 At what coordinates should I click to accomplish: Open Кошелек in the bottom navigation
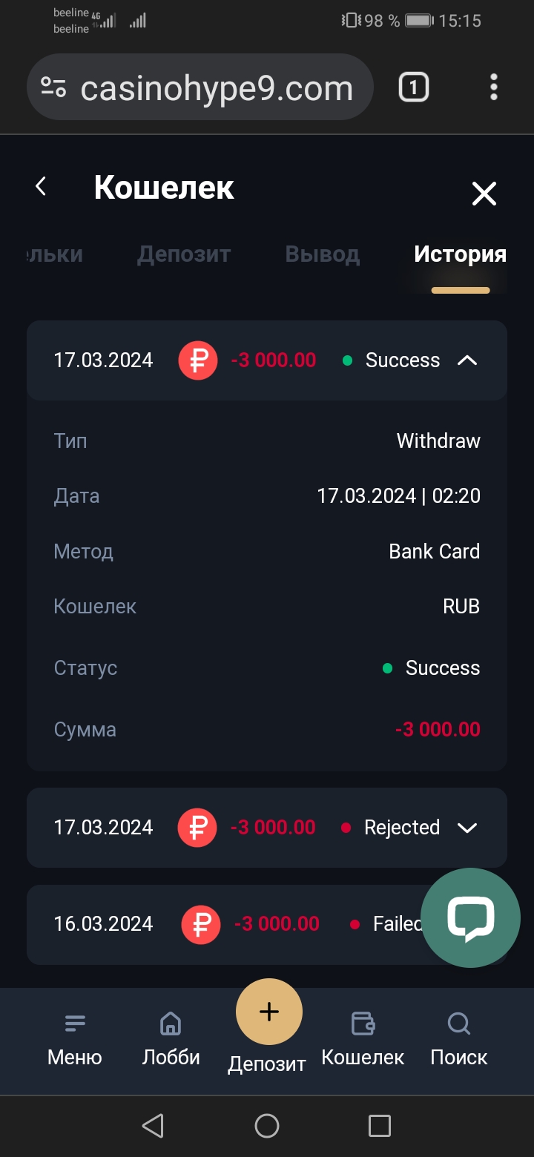363,1024
